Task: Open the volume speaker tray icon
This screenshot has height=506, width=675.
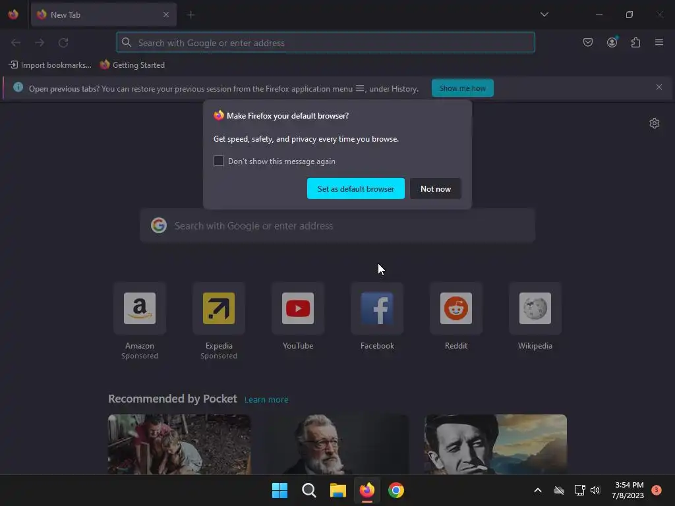Action: click(595, 490)
